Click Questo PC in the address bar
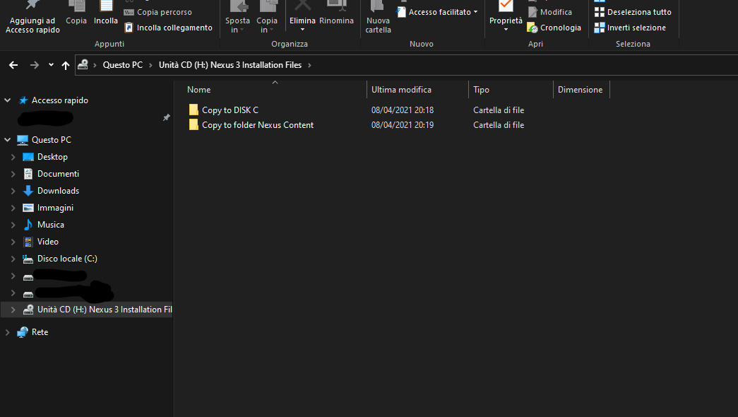This screenshot has width=738, height=417. (123, 65)
